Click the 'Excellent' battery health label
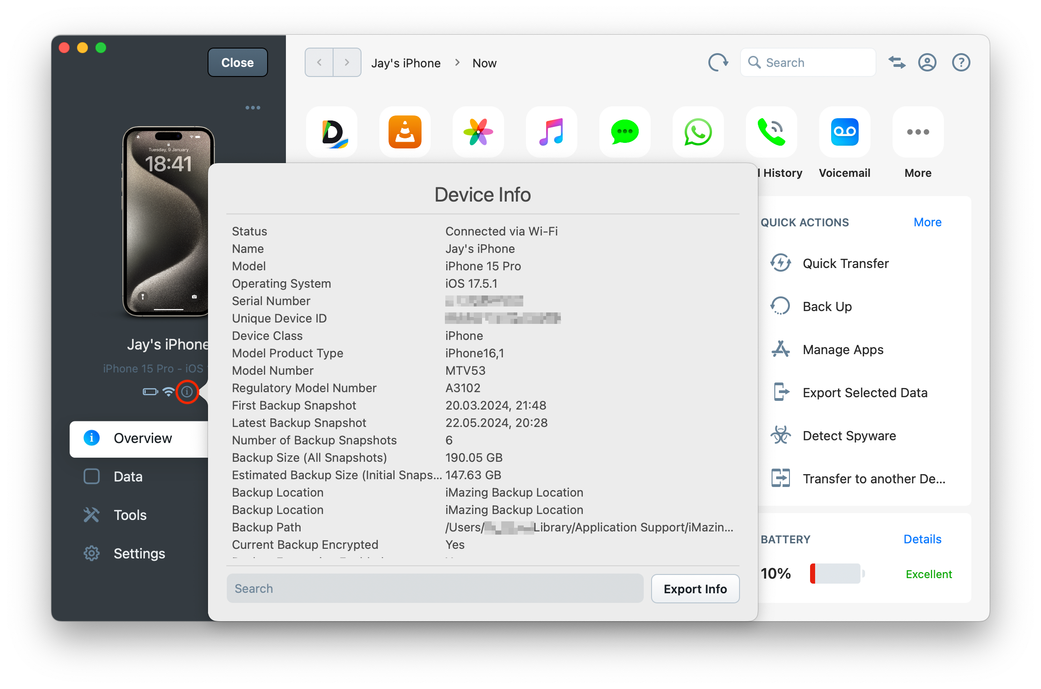This screenshot has width=1041, height=689. (x=929, y=574)
